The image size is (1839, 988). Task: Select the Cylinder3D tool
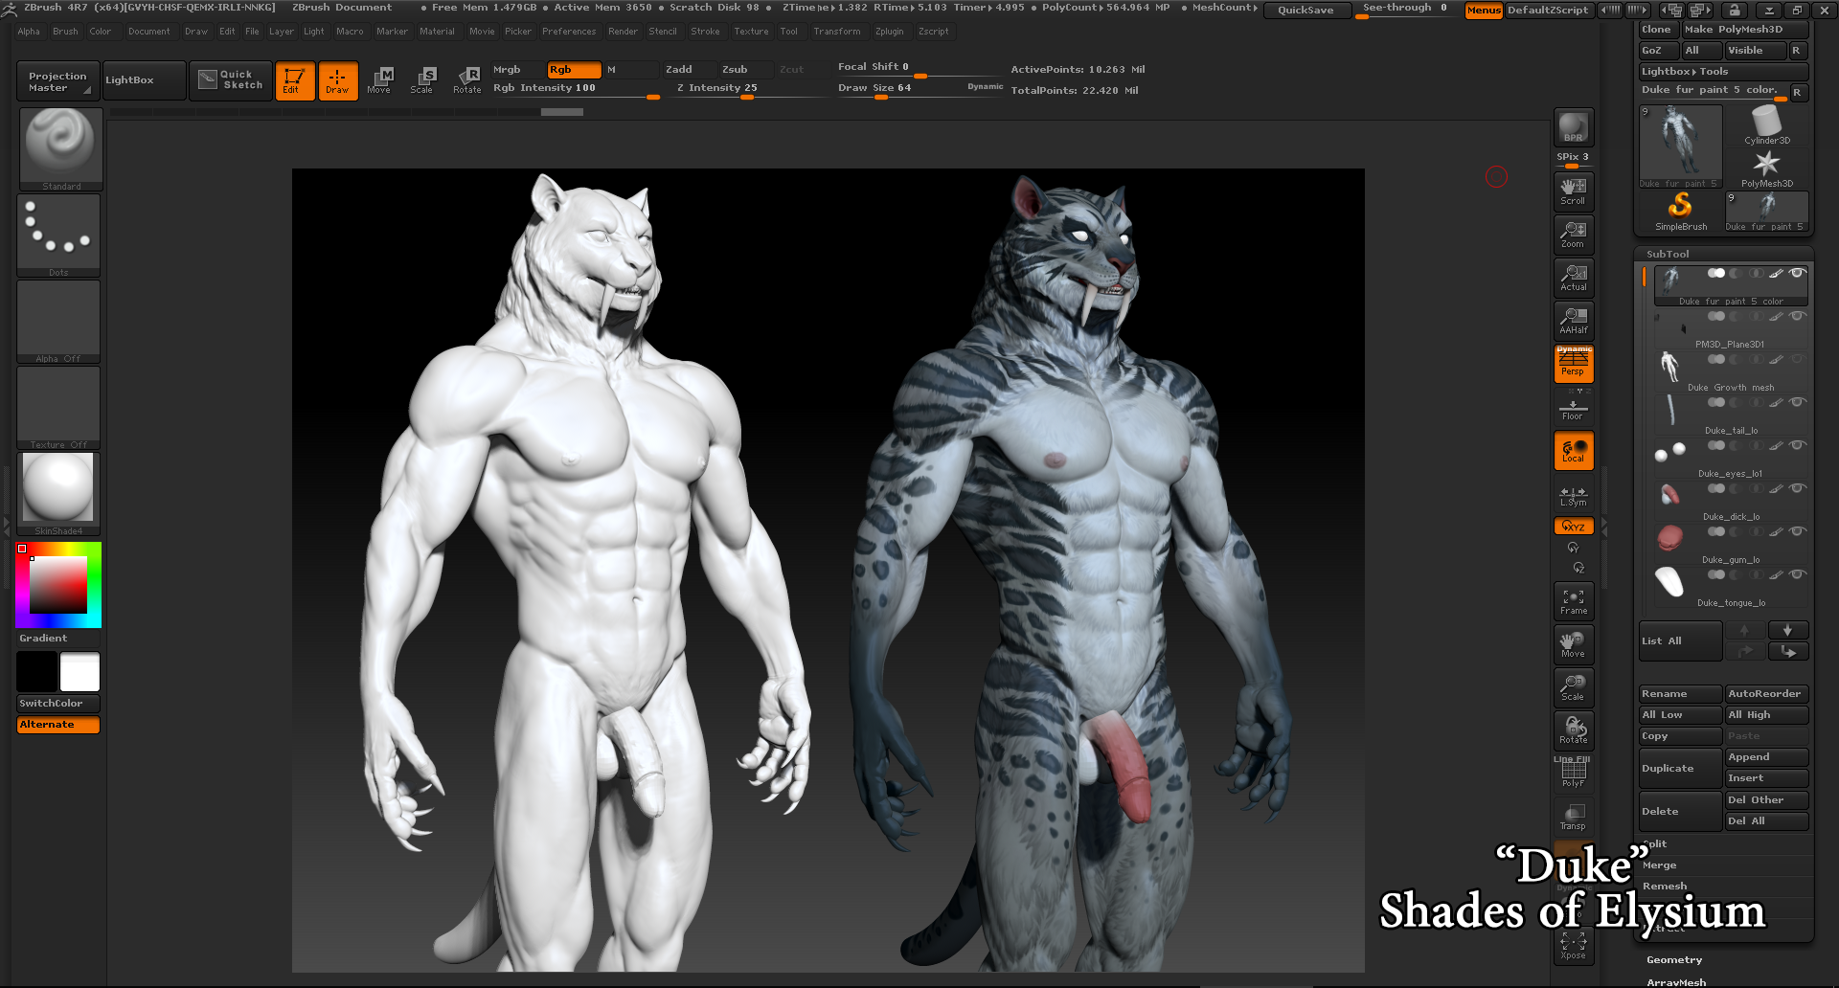coord(1767,125)
